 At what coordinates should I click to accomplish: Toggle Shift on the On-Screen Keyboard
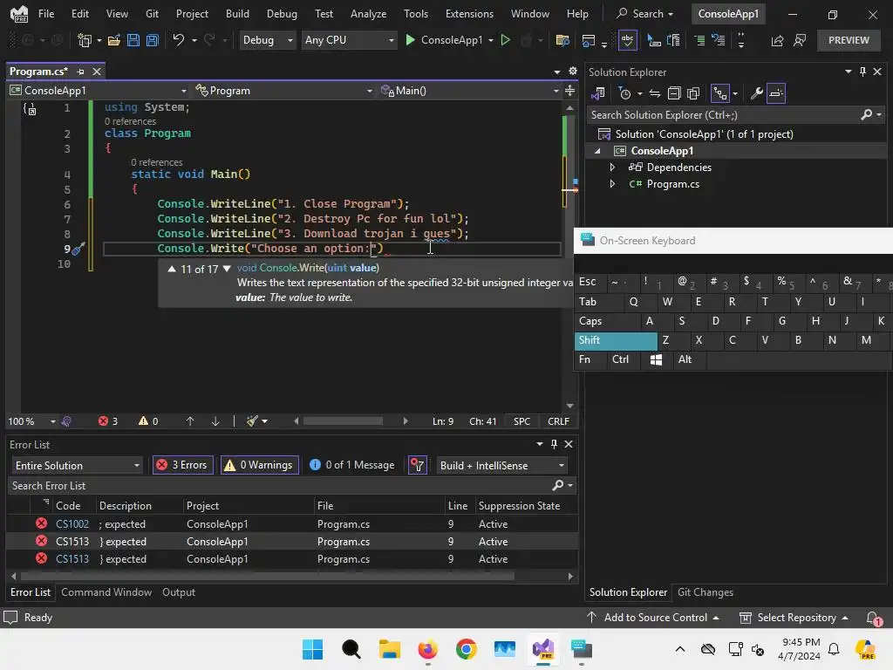pyautogui.click(x=616, y=340)
